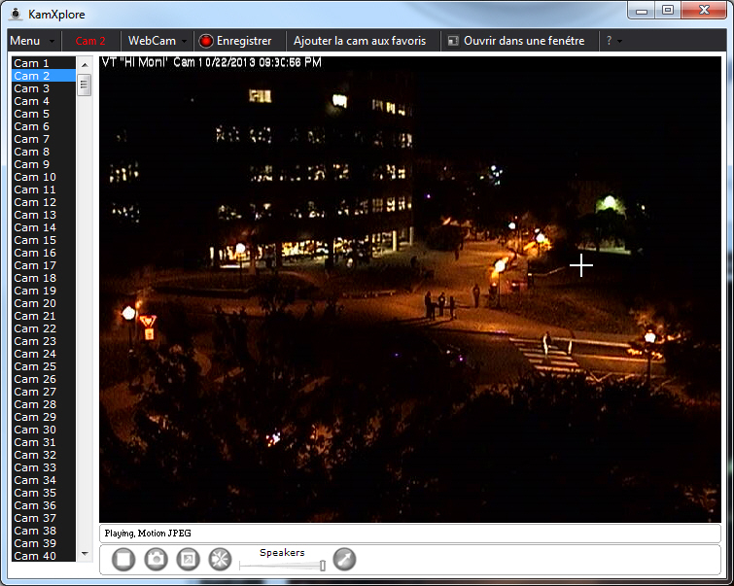This screenshot has width=734, height=586.
Task: Click the camera list up arrow
Action: pyautogui.click(x=85, y=64)
